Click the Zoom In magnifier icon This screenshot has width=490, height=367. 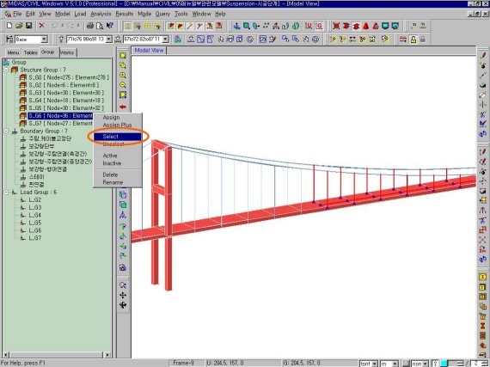[x=123, y=76]
